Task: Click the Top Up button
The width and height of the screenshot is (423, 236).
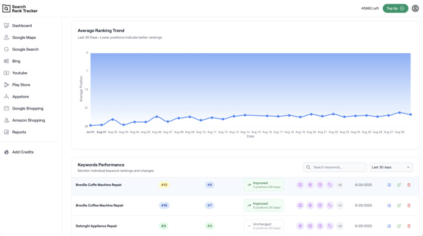Action: click(395, 9)
